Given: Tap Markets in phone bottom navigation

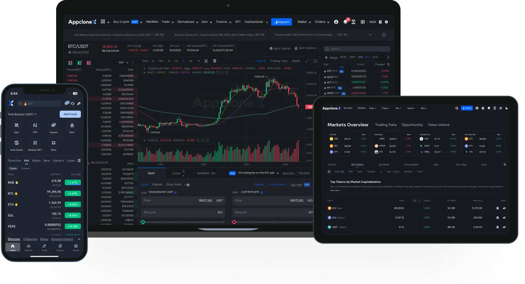Looking at the screenshot, I should pyautogui.click(x=28, y=247).
